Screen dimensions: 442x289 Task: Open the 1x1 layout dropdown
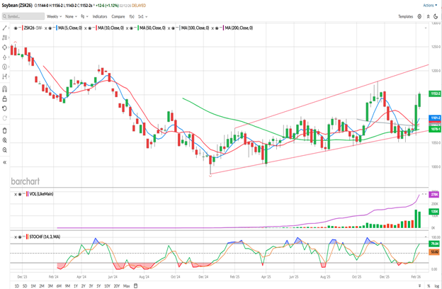click(x=142, y=16)
